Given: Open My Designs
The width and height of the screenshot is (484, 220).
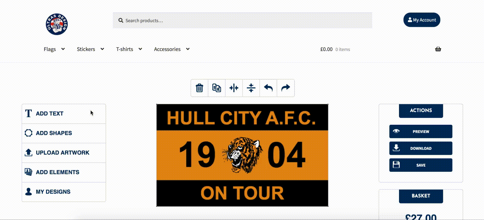Looking at the screenshot, I should click(x=64, y=192).
